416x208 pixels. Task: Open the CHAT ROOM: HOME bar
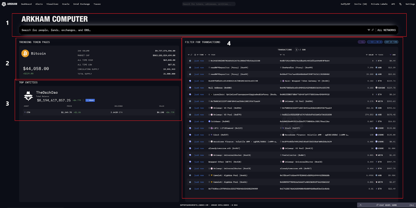click(x=386, y=205)
